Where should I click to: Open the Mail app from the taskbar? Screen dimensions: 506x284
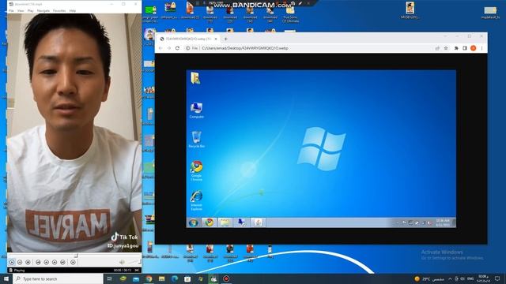coord(136,278)
